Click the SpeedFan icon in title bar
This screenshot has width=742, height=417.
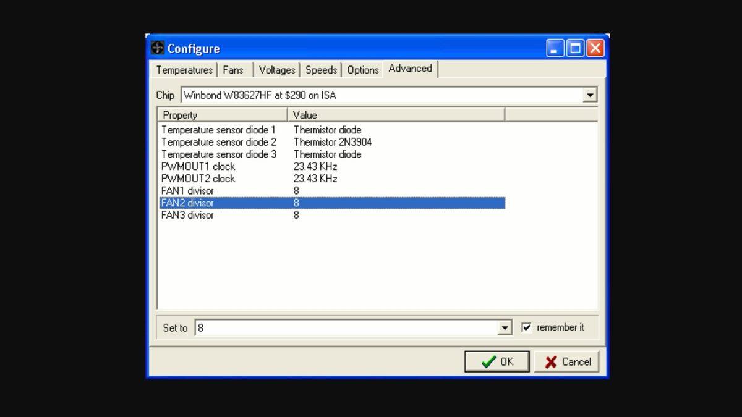[158, 48]
